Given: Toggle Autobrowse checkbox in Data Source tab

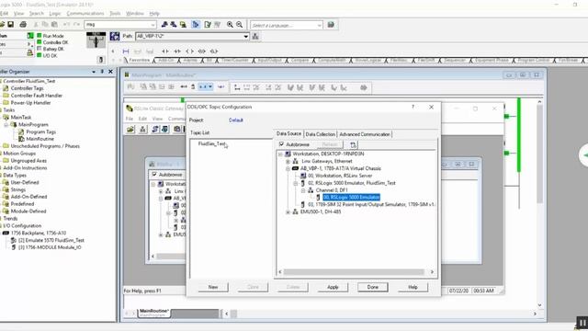Looking at the screenshot, I should pyautogui.click(x=281, y=144).
